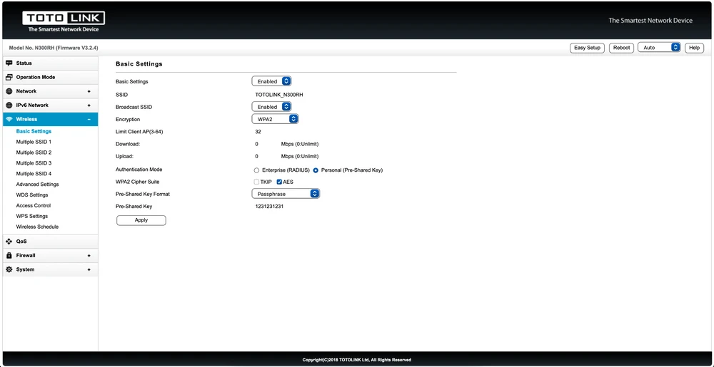The image size is (714, 367).
Task: Click the Network globe icon
Action: click(x=9, y=91)
